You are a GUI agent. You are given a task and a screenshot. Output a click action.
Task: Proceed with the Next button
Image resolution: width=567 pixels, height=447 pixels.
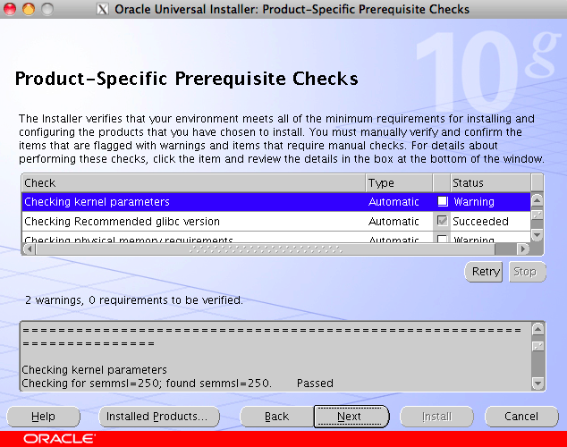pos(350,417)
